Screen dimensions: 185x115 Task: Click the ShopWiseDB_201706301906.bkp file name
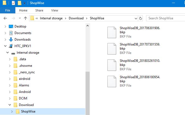140,30
